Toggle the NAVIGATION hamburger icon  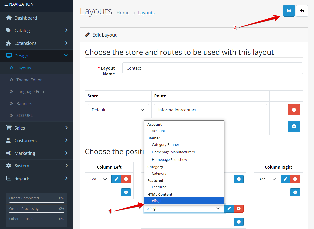pyautogui.click(x=6, y=4)
